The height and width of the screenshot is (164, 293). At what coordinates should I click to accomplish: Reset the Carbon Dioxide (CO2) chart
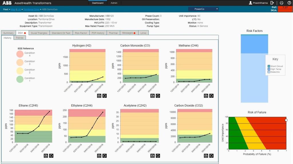pos(211,156)
